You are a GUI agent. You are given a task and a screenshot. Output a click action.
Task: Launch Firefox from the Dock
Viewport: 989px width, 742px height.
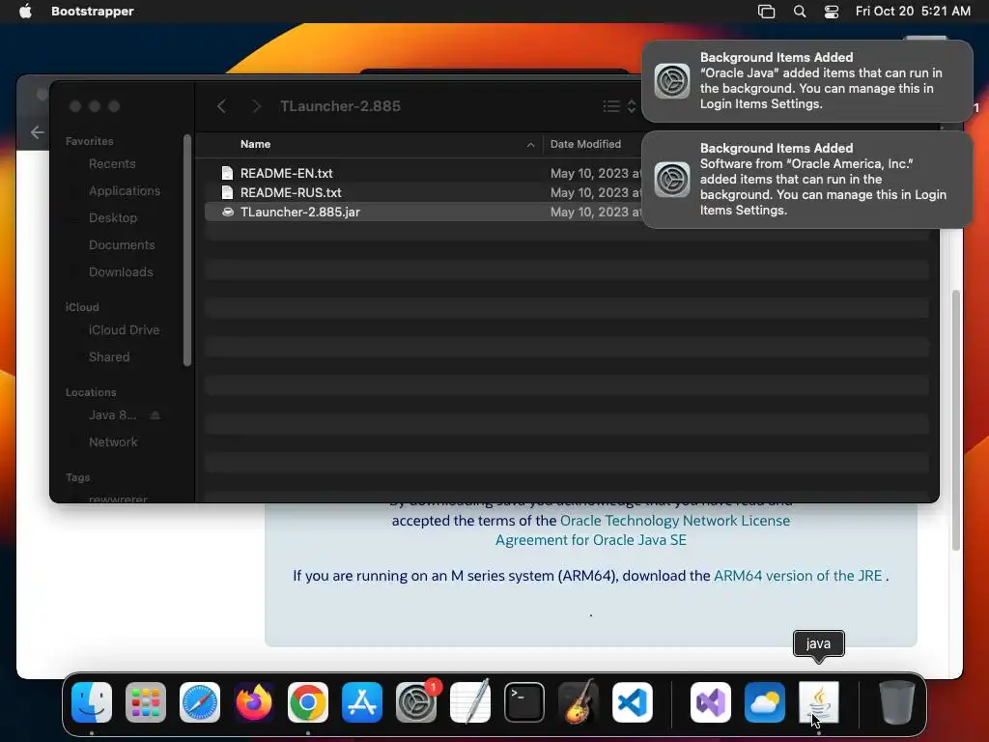[254, 702]
